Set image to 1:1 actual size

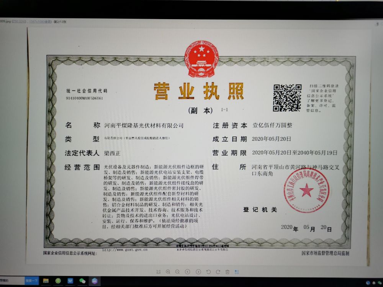click(158, 272)
